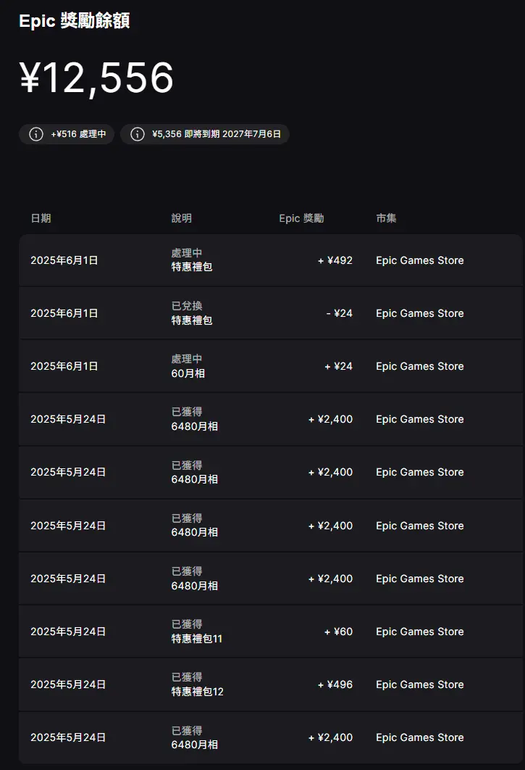Click the info icon beside ¥5,356 即將到期
Screen dimensions: 525x770
(138, 134)
